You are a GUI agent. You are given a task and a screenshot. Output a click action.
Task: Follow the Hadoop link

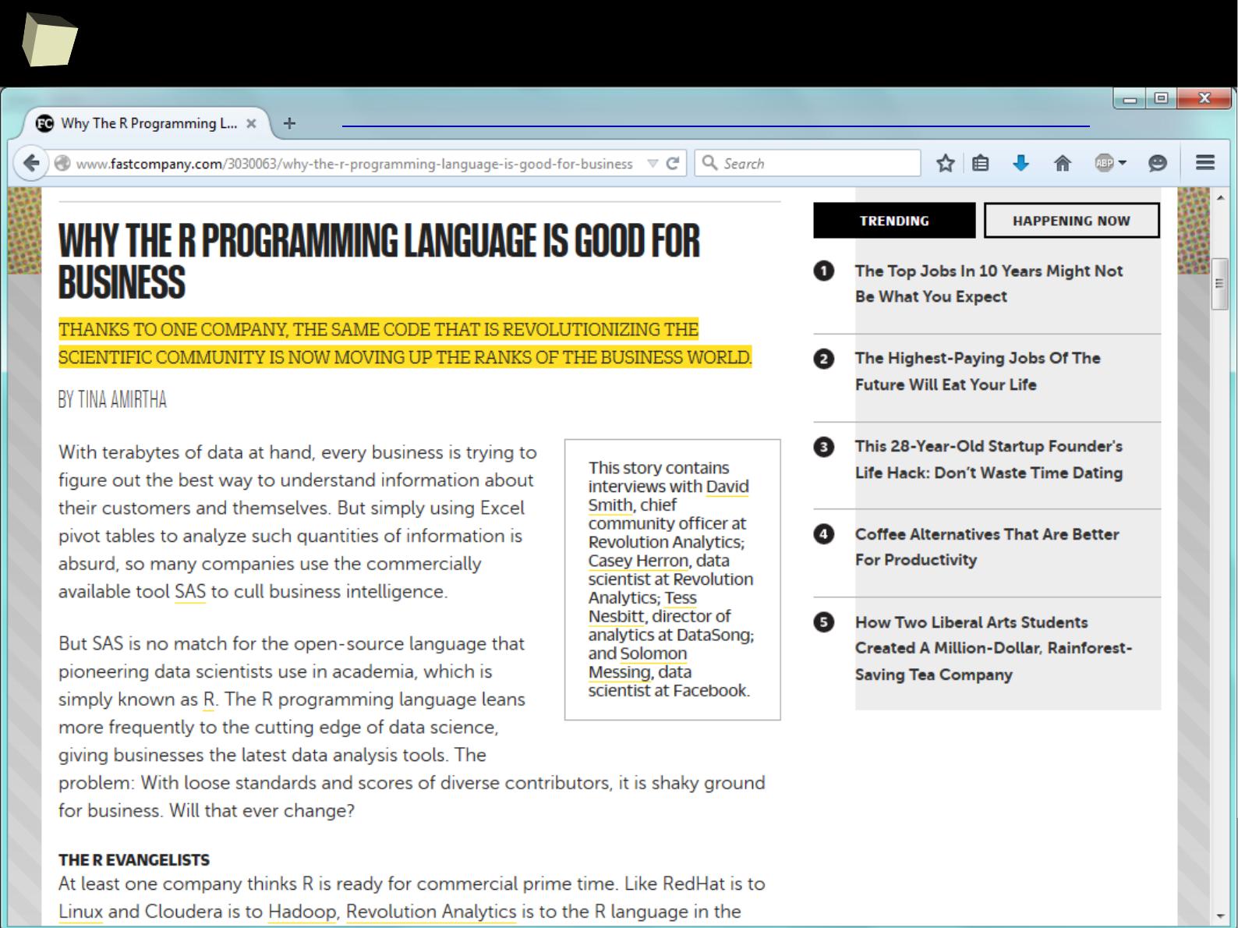(302, 912)
